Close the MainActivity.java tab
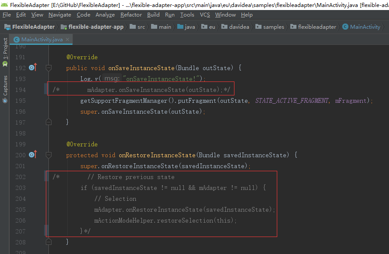The width and height of the screenshot is (389, 254). 68,39
